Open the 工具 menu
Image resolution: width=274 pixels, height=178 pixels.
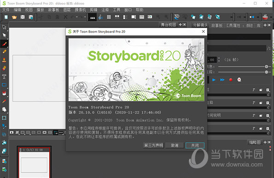(x=117, y=10)
